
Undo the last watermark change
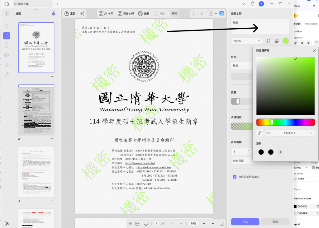(x=194, y=13)
